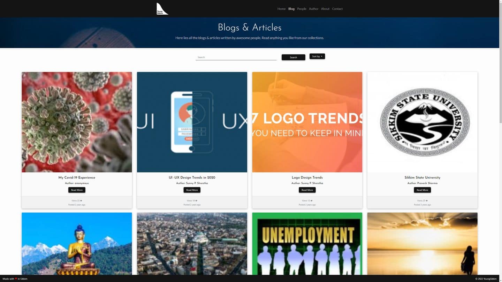Click eye icon on Covid-19 card views

pos(81,201)
